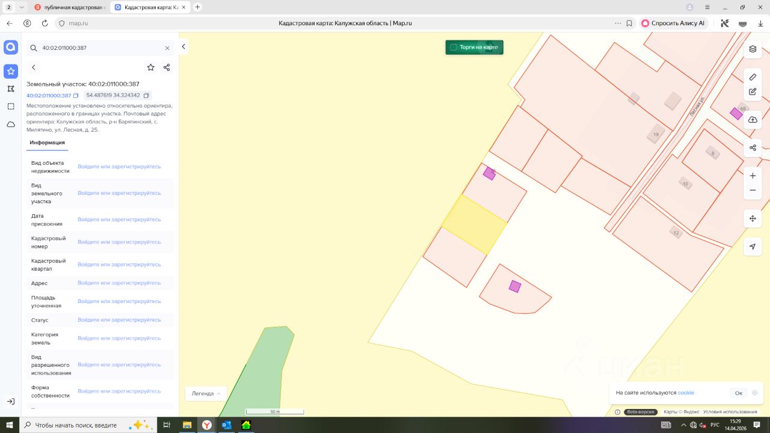Go back from the parcel card

coord(34,67)
